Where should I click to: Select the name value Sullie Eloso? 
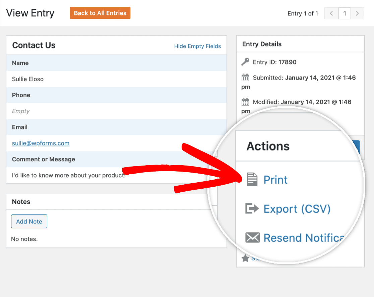(x=28, y=79)
